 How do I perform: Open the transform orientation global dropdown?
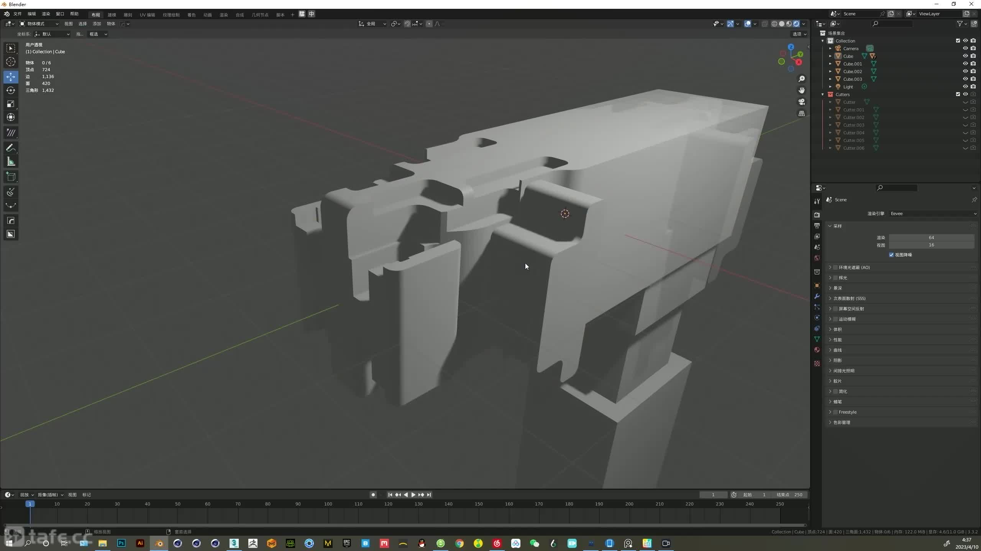click(x=372, y=24)
